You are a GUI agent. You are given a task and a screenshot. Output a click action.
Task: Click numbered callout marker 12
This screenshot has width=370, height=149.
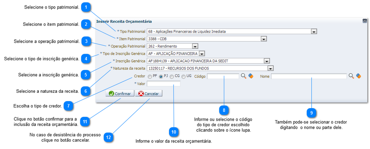[x=108, y=137]
